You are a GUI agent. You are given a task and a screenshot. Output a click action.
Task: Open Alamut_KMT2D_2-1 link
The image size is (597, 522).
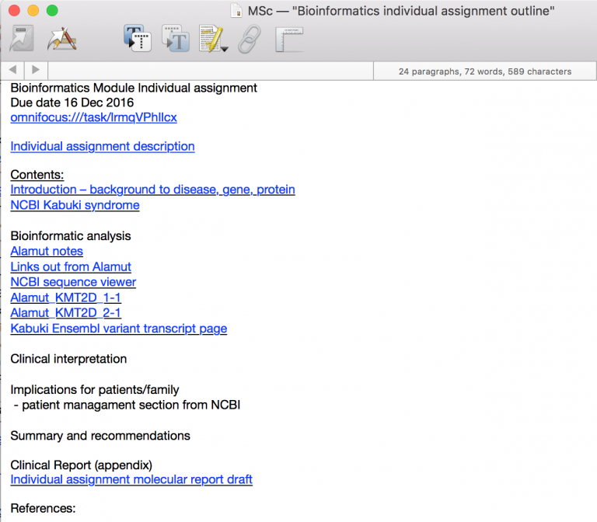click(66, 313)
